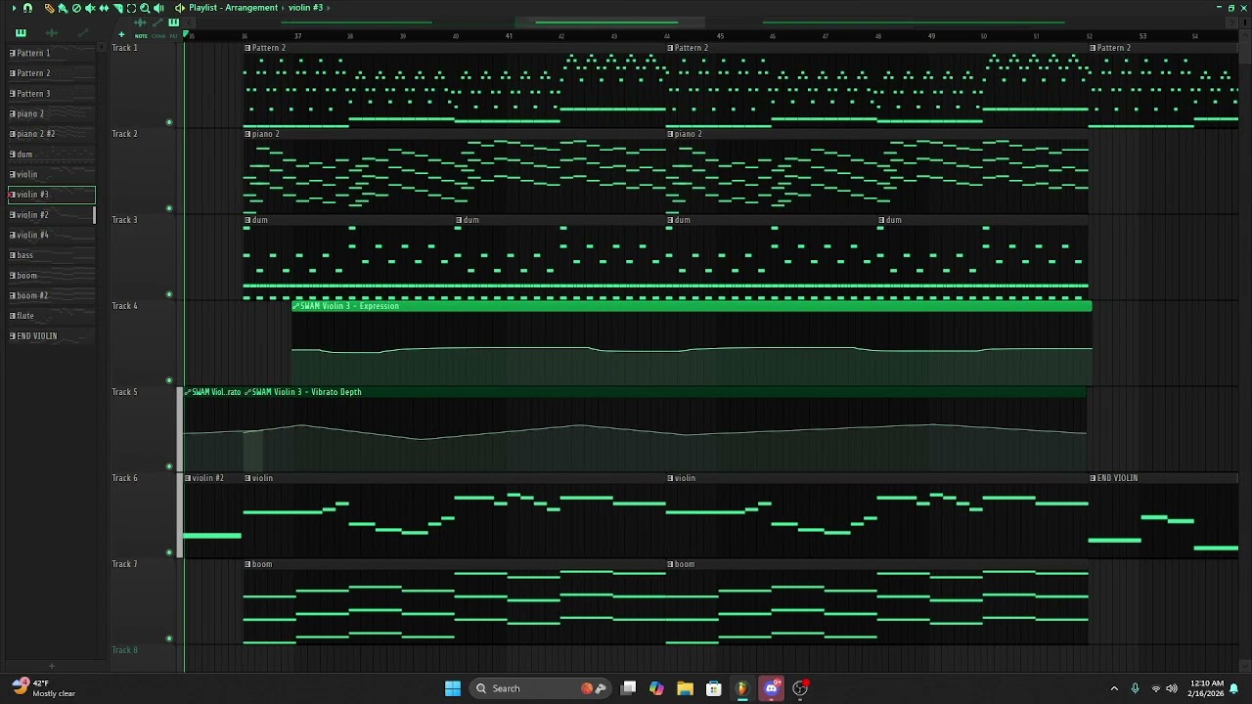This screenshot has width=1252, height=704.
Task: Open the SWAM Violin 3 Expression clip menu
Action: tap(296, 306)
